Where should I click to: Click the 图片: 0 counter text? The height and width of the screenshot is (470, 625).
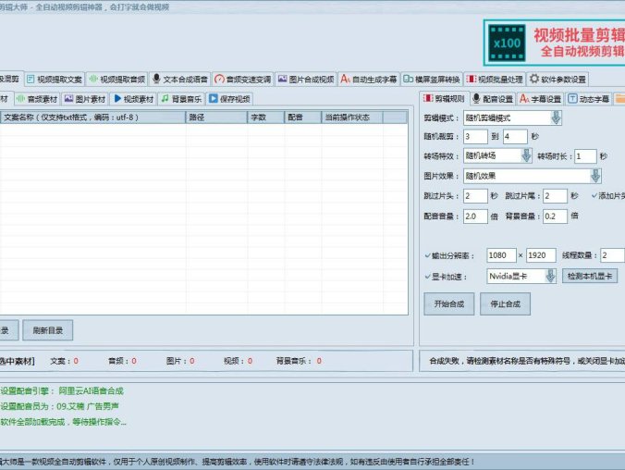click(x=180, y=361)
